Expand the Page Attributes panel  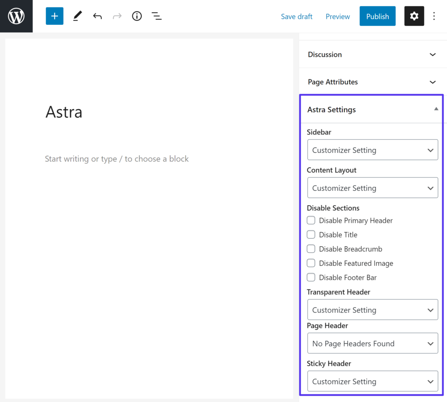[371, 82]
